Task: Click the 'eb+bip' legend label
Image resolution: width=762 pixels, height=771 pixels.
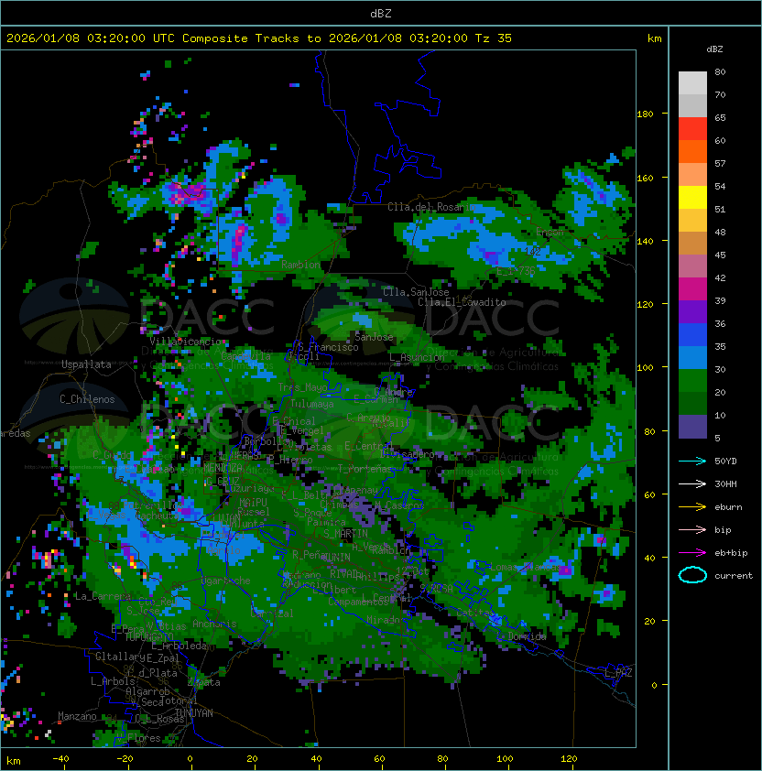Action: tap(731, 553)
